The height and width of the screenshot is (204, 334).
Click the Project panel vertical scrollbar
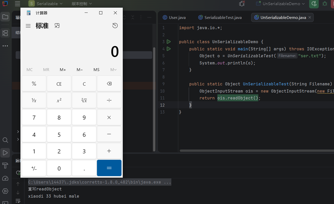[x=154, y=99]
